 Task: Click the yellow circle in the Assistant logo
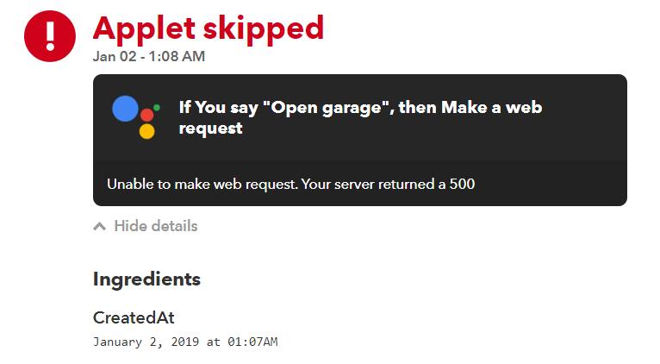coord(146,131)
